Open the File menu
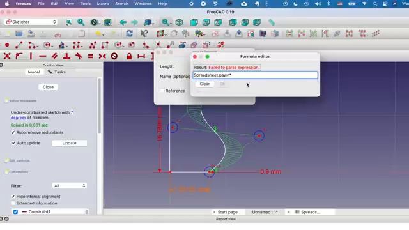Viewport: 409px width, 230px height. [41, 4]
